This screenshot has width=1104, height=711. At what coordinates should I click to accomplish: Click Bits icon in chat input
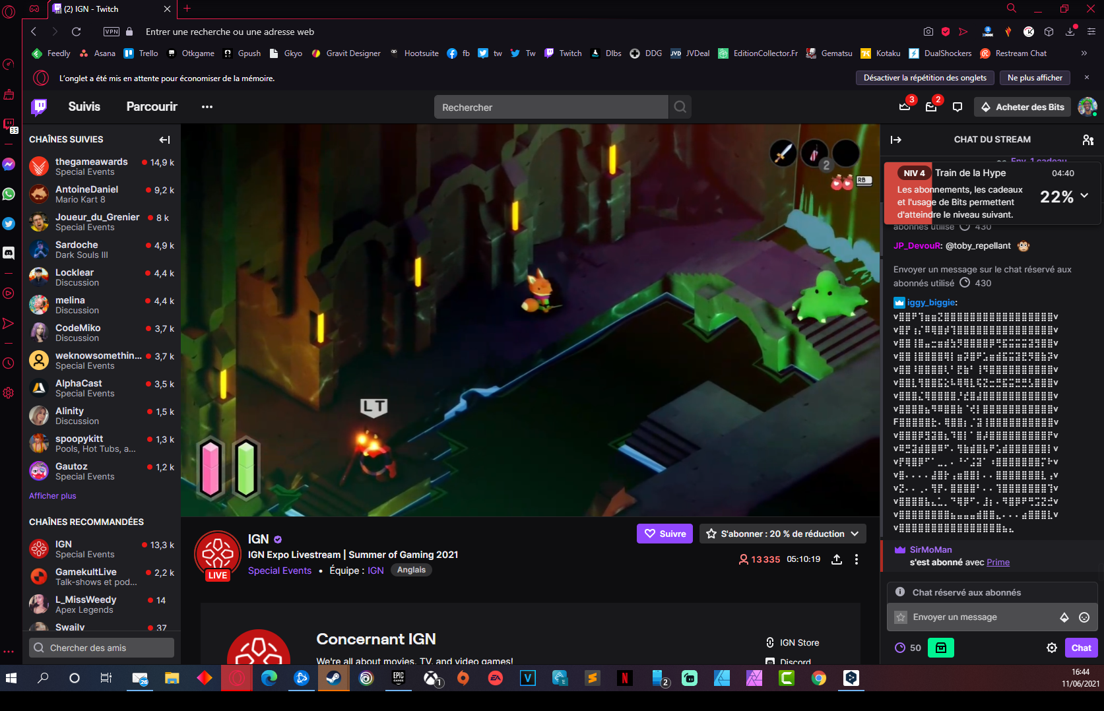[x=1064, y=617]
